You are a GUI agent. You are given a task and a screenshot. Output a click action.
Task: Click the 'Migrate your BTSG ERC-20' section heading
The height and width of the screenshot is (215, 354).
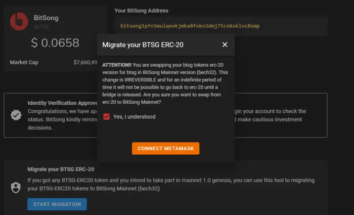61,169
